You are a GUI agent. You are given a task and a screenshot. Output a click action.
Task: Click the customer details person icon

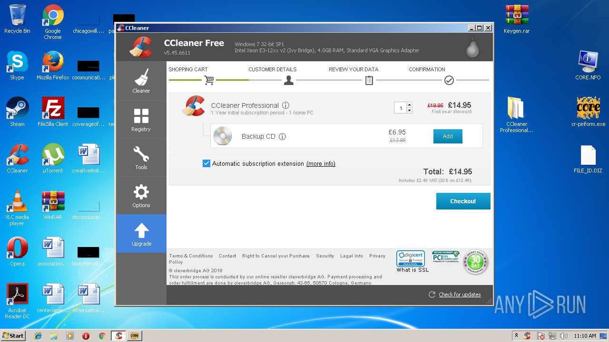point(289,80)
